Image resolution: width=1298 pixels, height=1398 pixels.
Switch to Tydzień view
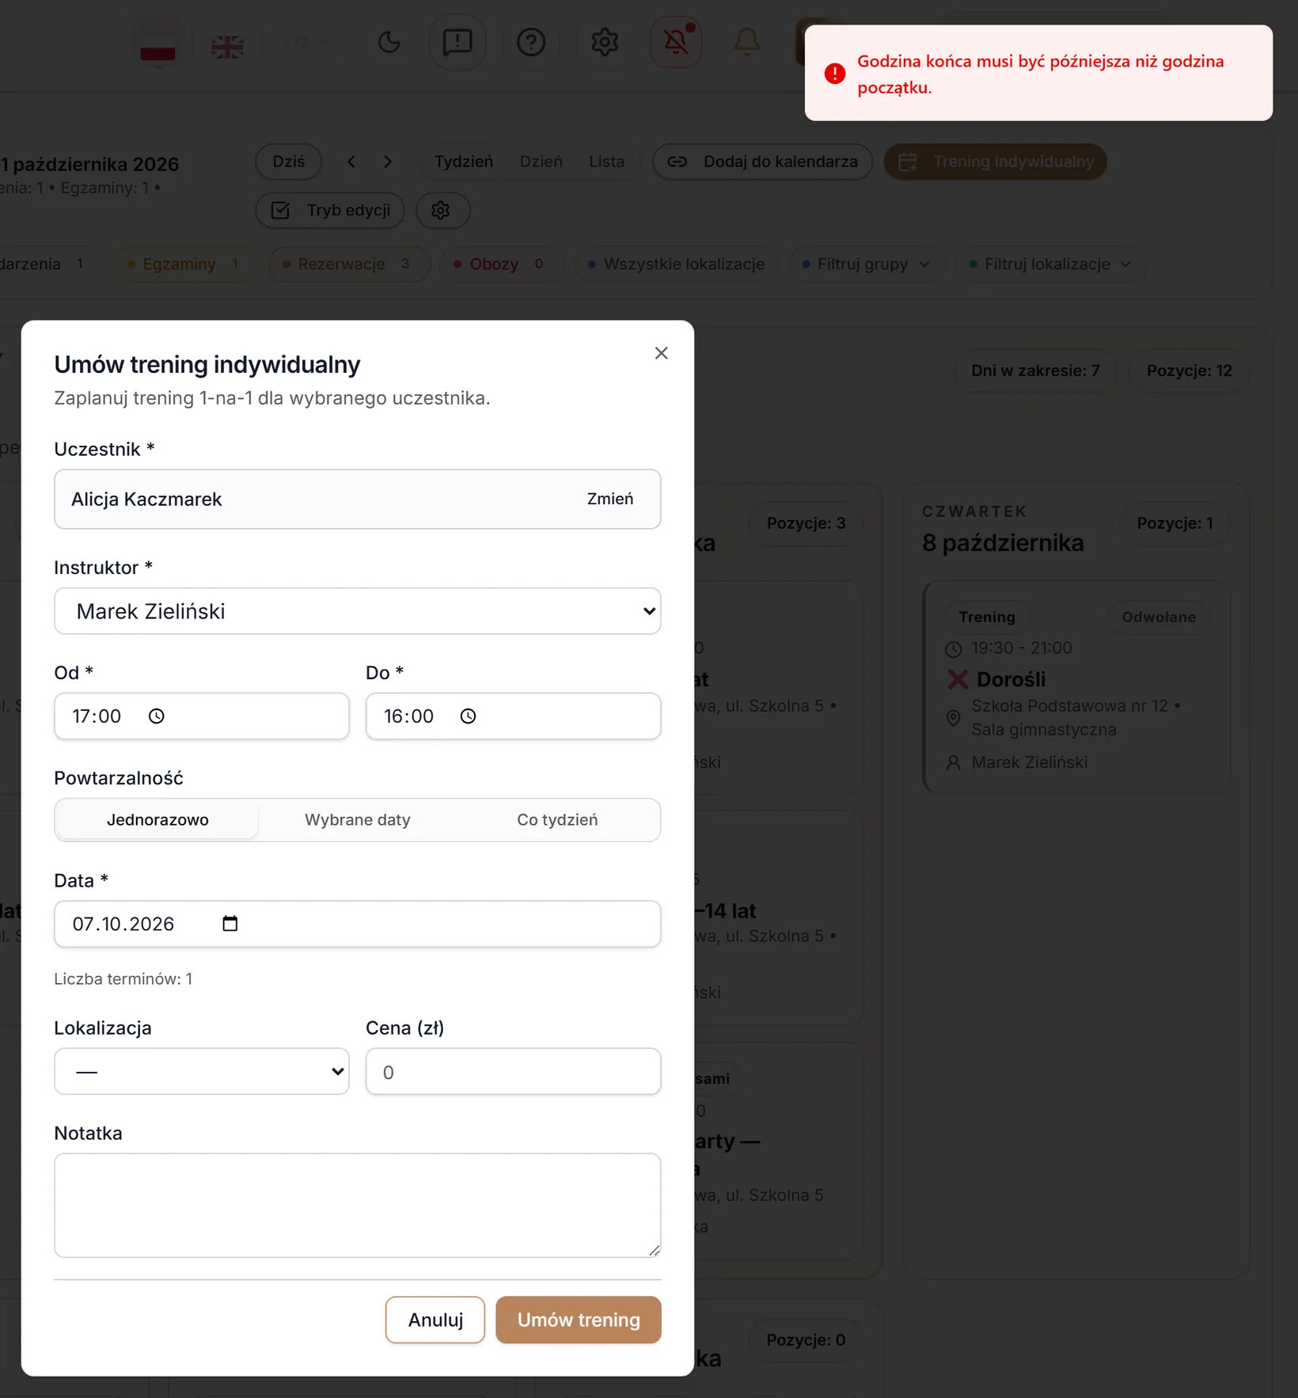coord(464,161)
